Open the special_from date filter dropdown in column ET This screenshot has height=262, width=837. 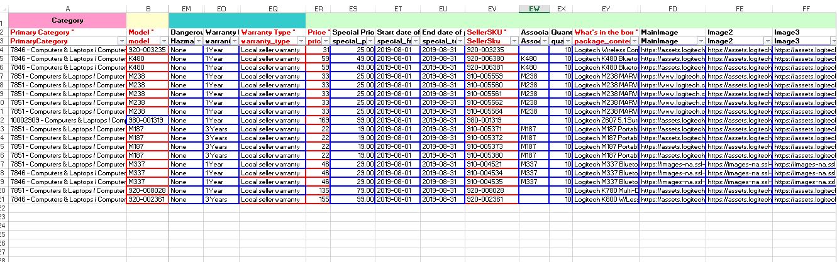tap(416, 41)
